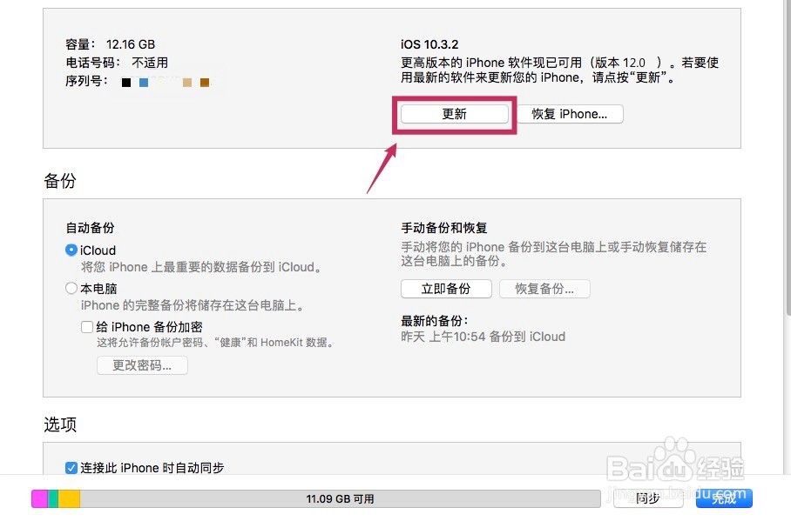The height and width of the screenshot is (521, 791).
Task: Disable 连接此 iPhone 时自动同步 option
Action: point(71,468)
